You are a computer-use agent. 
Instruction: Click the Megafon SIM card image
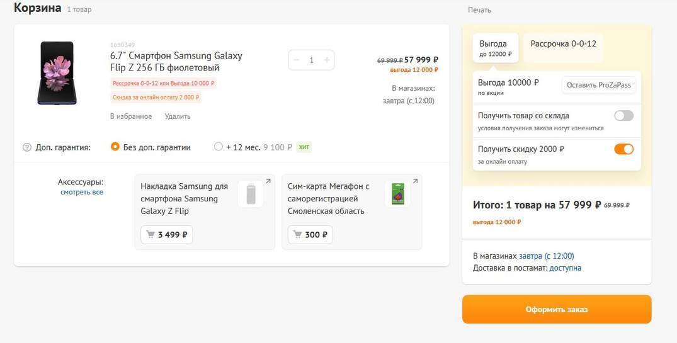397,194
